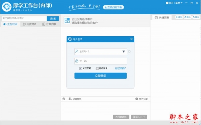
Task: Close the 用户登录 dialog
Action: [131, 39]
